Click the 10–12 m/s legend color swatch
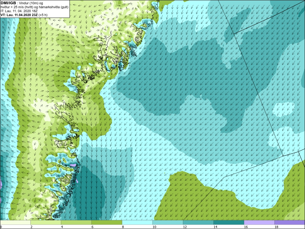This screenshot has height=229, width=305. pyautogui.click(x=168, y=222)
